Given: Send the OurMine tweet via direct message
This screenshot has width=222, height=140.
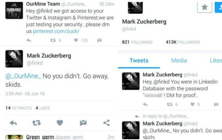Looking at the screenshot, I should click(x=100, y=40).
